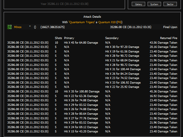The width and height of the screenshot is (183, 137).
Task: Open the 'Quantanium Trigerz' ship link
Action: [x=82, y=22]
